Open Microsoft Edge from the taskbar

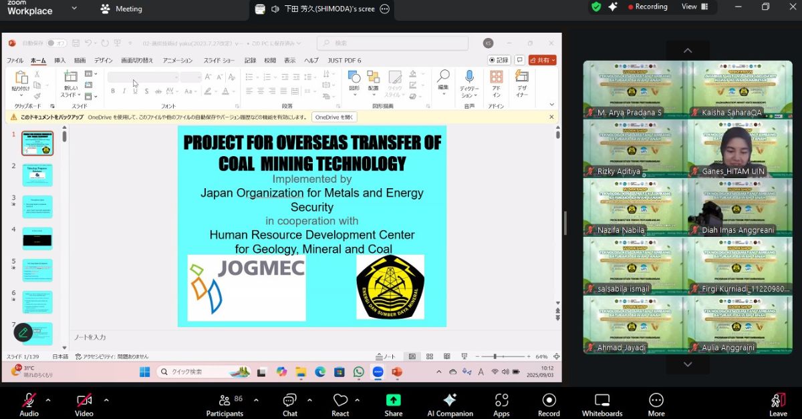pyautogui.click(x=320, y=372)
